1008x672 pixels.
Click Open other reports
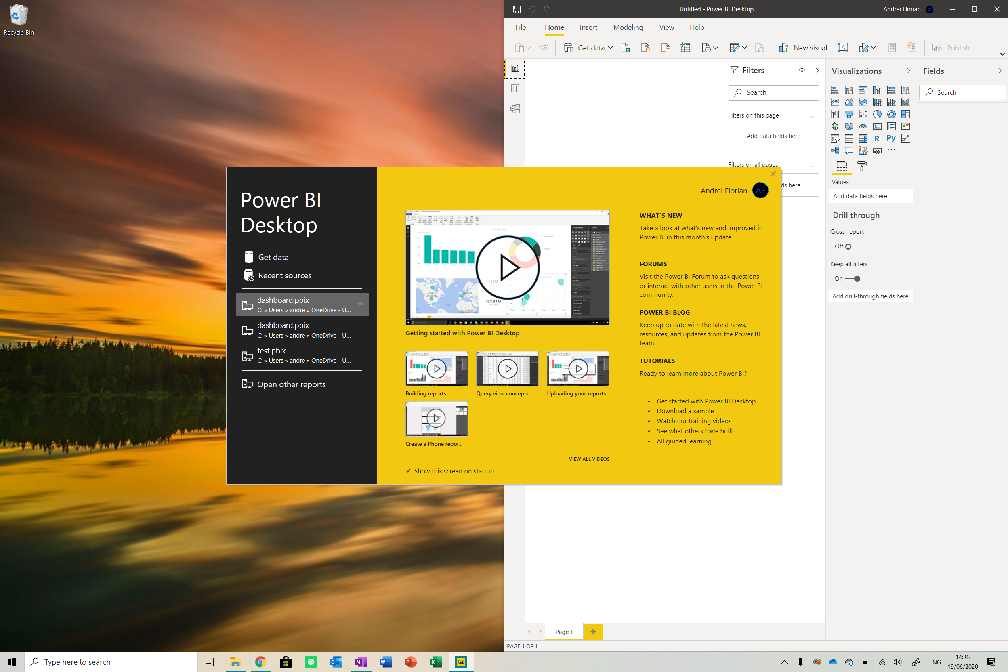(291, 384)
